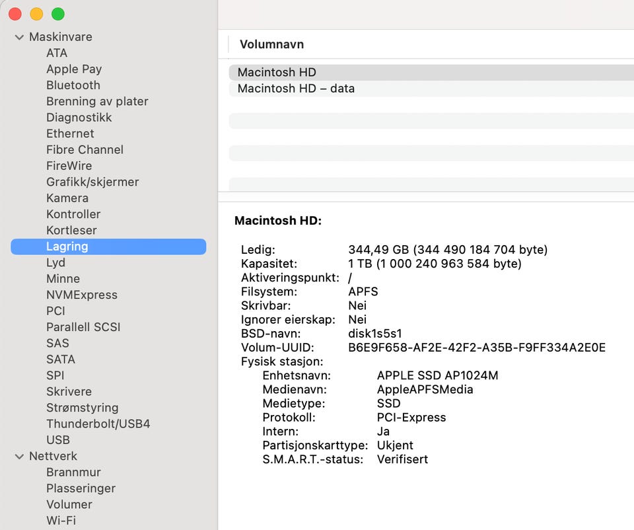The image size is (634, 530).
Task: Click the Ledig value 344,49 GB
Action: (378, 250)
